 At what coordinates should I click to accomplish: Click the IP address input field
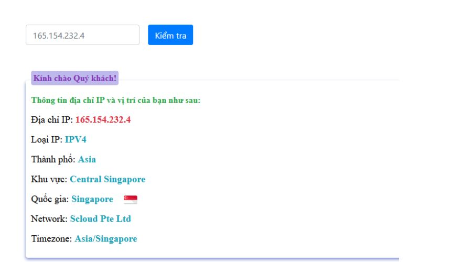pyautogui.click(x=82, y=35)
